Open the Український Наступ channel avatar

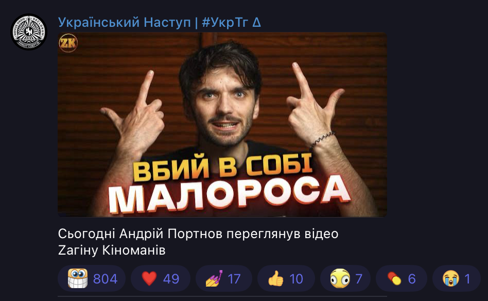(x=29, y=32)
